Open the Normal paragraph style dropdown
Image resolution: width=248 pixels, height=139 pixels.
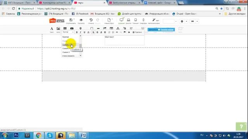coord(68,32)
